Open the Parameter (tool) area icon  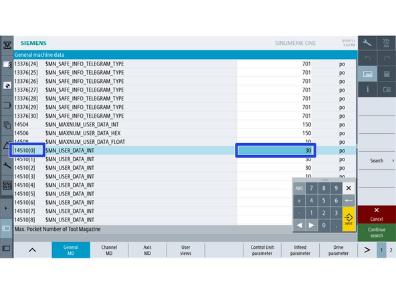pos(7,65)
